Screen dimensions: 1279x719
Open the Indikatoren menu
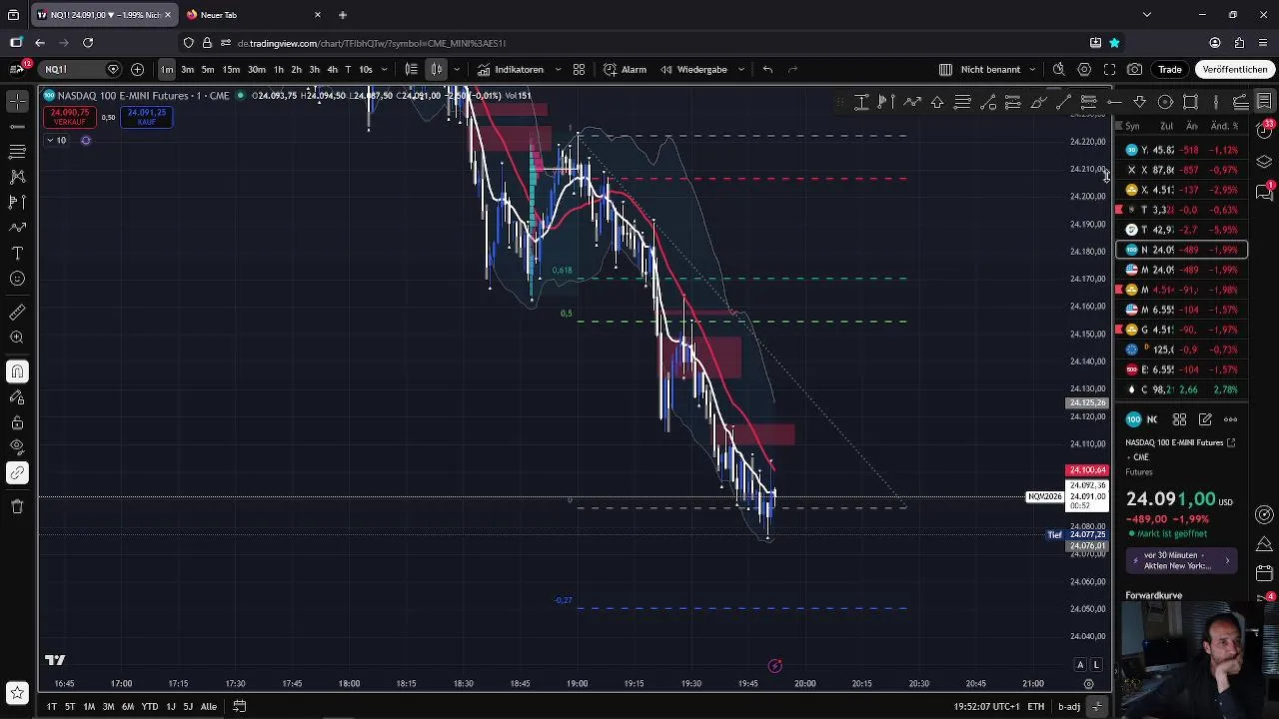(511, 69)
